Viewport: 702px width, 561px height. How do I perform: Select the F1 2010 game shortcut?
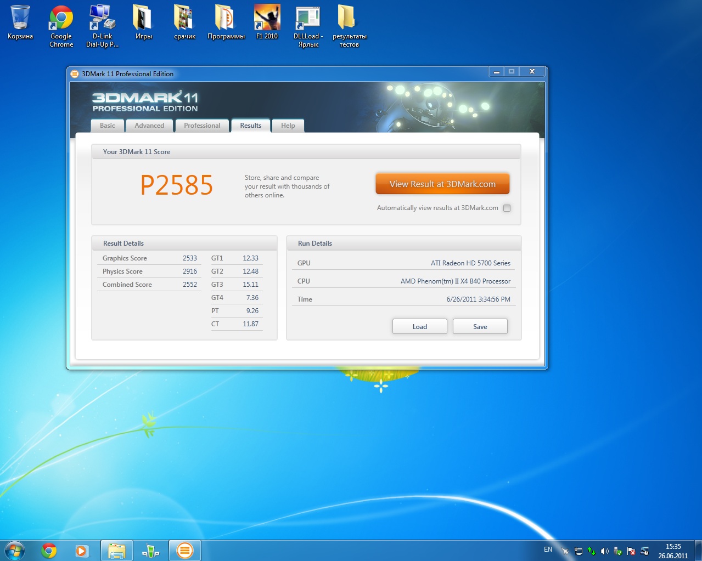(267, 23)
